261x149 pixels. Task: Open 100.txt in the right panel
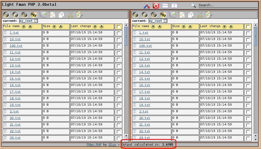coord(145,46)
